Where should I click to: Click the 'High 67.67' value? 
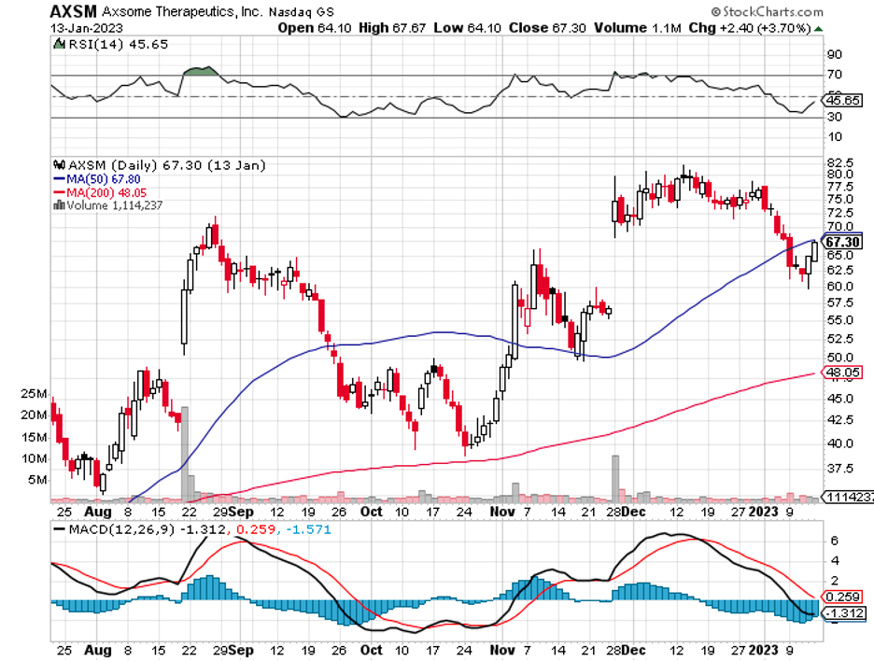[392, 28]
